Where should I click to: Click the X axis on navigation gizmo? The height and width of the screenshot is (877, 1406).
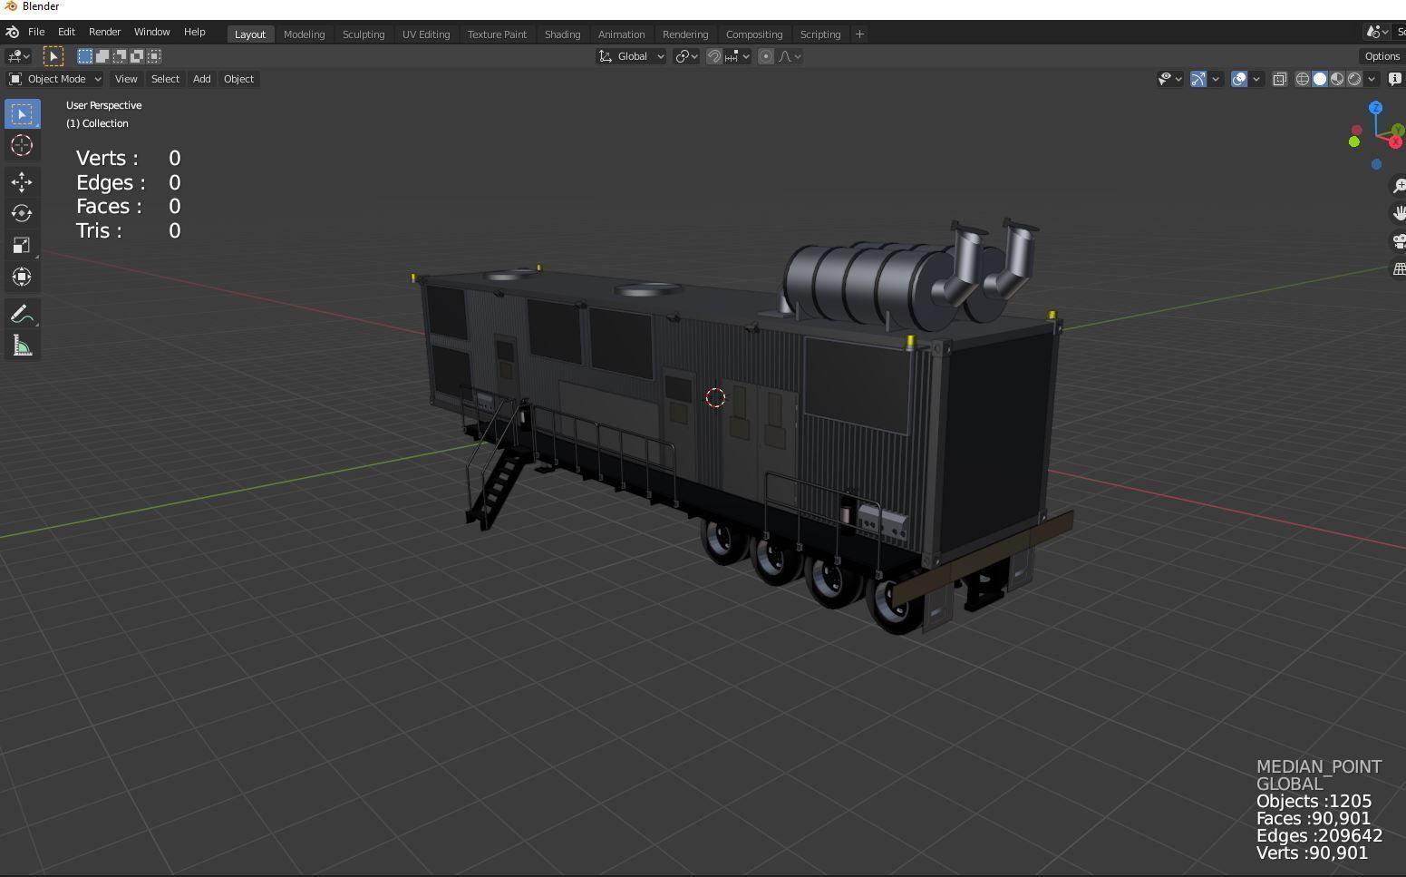coord(1395,142)
